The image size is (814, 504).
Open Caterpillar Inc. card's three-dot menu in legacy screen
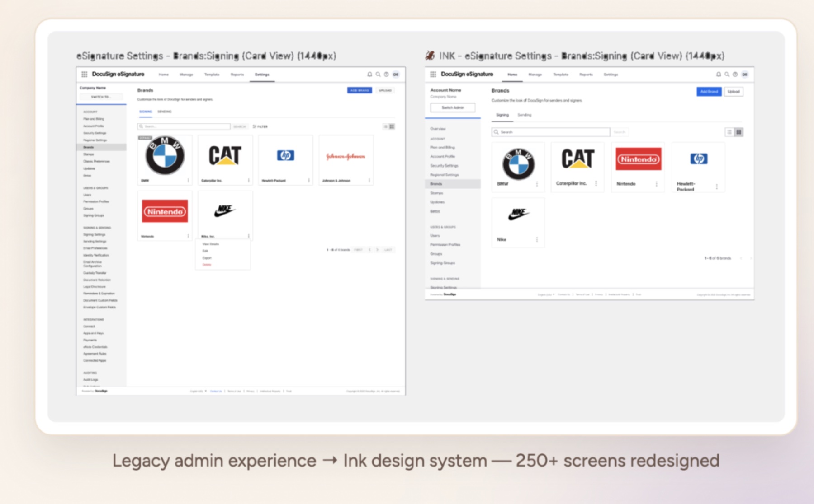tap(249, 181)
